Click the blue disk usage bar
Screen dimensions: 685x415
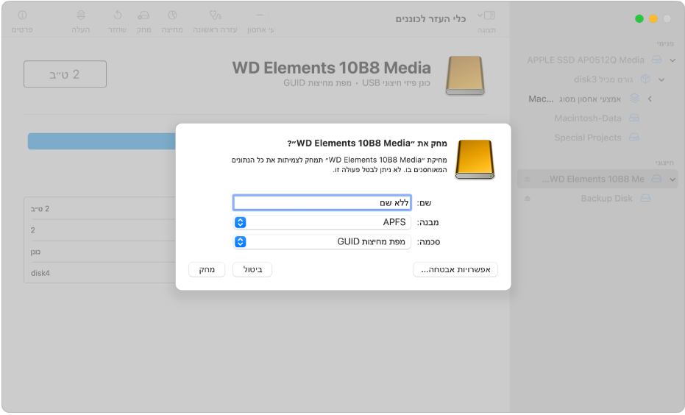102,141
